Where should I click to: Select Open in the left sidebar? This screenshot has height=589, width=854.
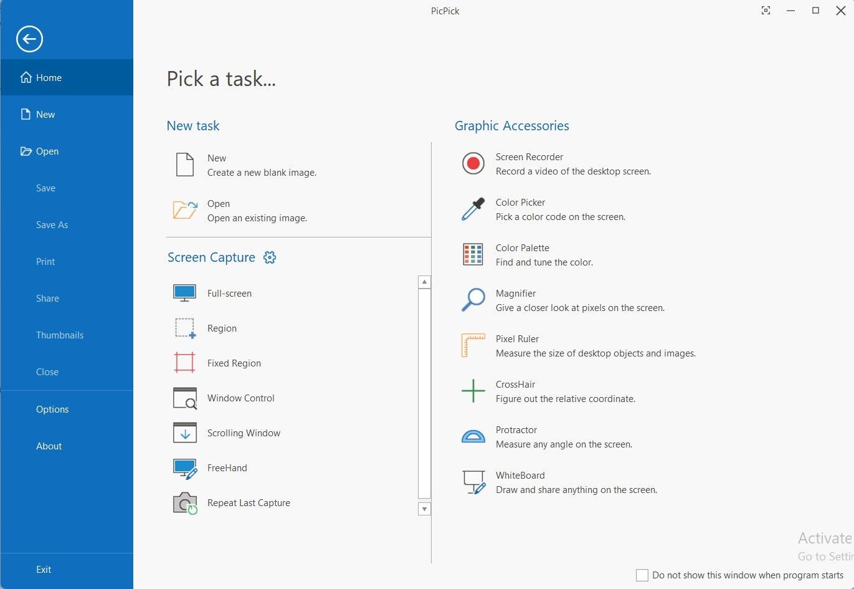(67, 151)
